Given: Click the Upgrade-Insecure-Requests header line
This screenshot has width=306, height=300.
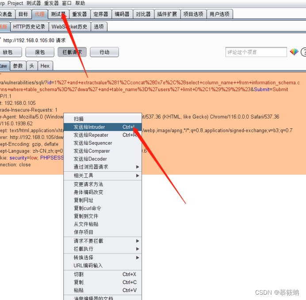Looking at the screenshot, I should coord(29,110).
